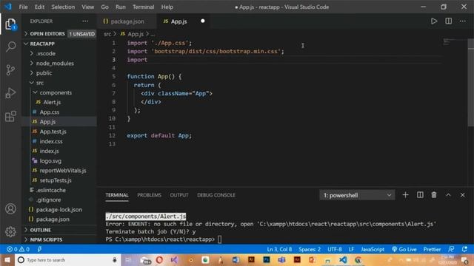Viewport: 474px width, 266px height.
Task: Switch to the Debug Console tab
Action: click(x=216, y=195)
